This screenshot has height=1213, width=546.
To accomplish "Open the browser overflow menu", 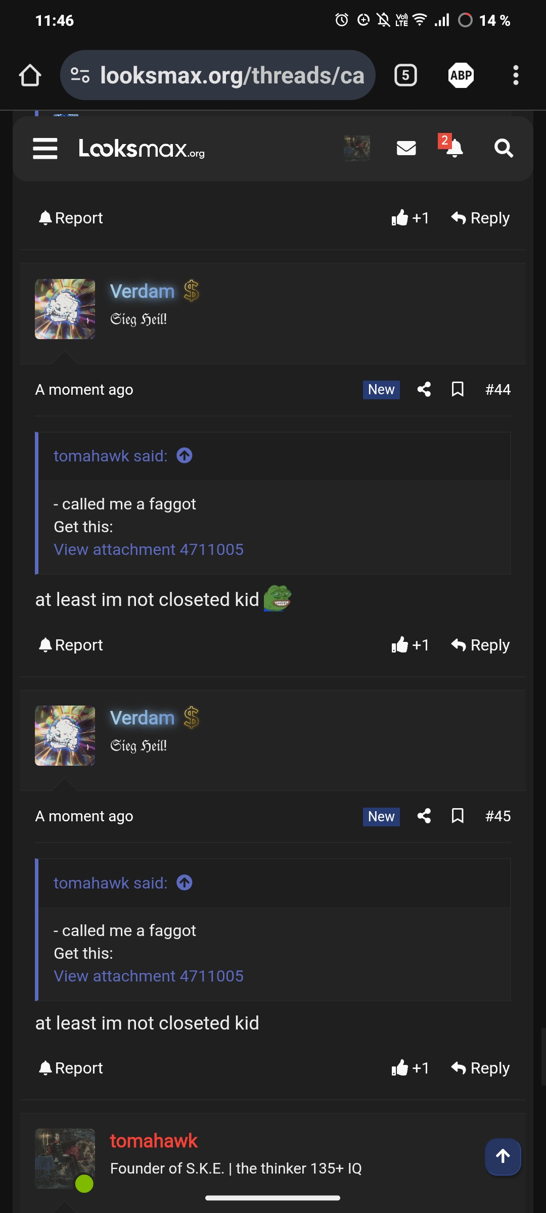I will (515, 75).
